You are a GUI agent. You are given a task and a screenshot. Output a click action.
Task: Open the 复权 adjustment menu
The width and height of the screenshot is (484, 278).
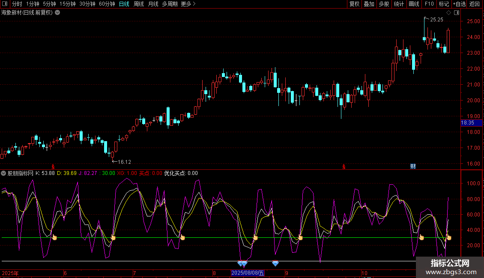354,4
